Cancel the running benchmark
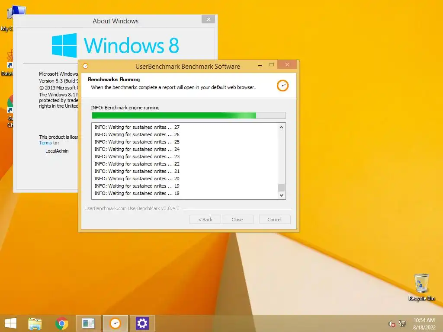 click(x=275, y=220)
